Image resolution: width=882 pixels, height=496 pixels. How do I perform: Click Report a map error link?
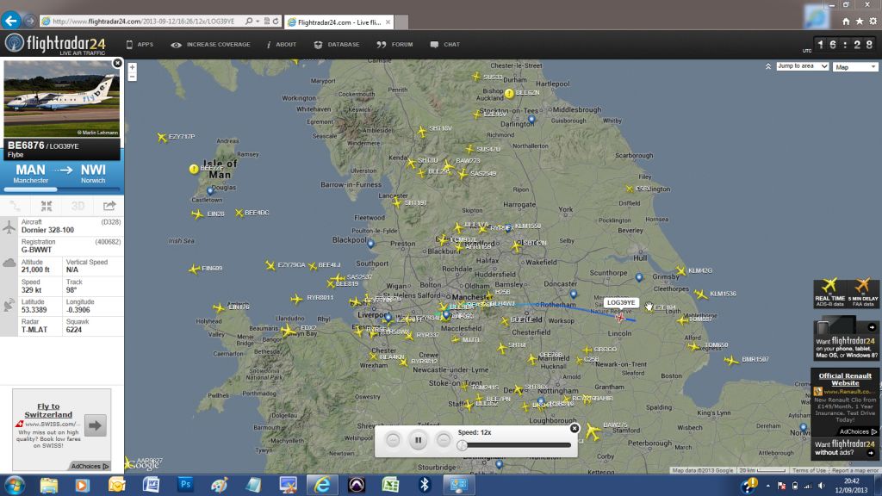tap(854, 470)
